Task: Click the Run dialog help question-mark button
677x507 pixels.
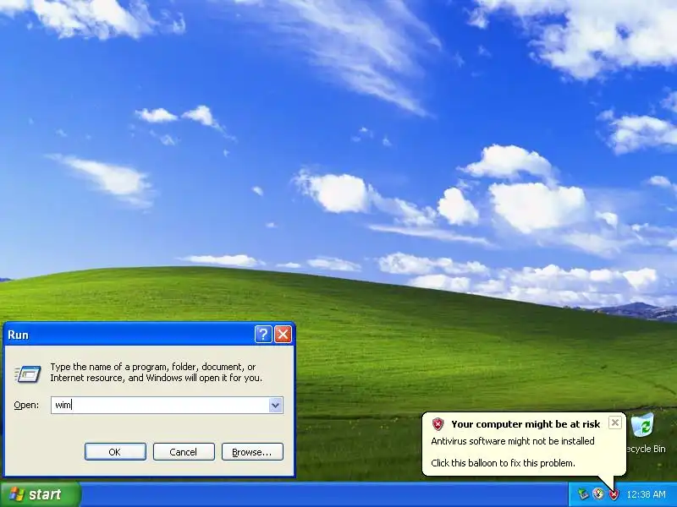Action: tap(263, 334)
